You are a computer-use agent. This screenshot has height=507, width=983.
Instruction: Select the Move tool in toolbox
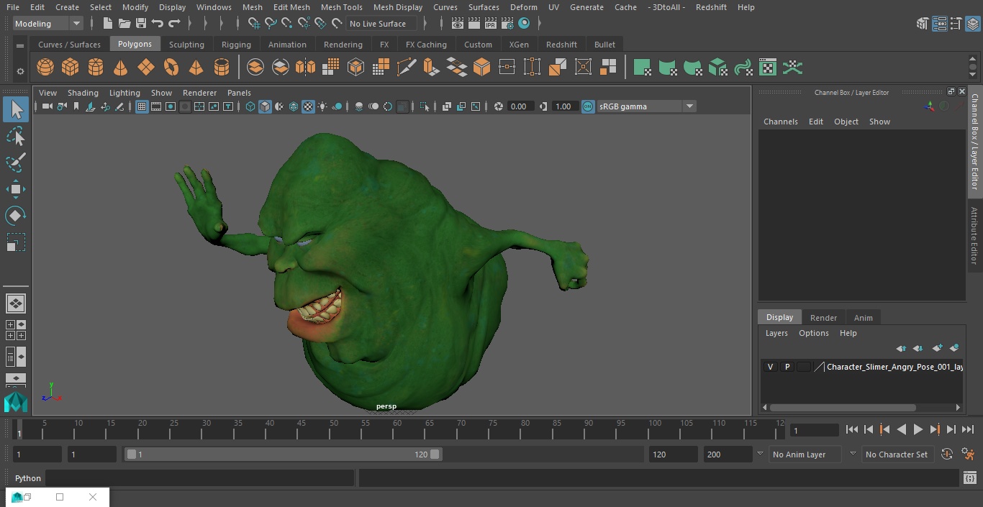15,190
